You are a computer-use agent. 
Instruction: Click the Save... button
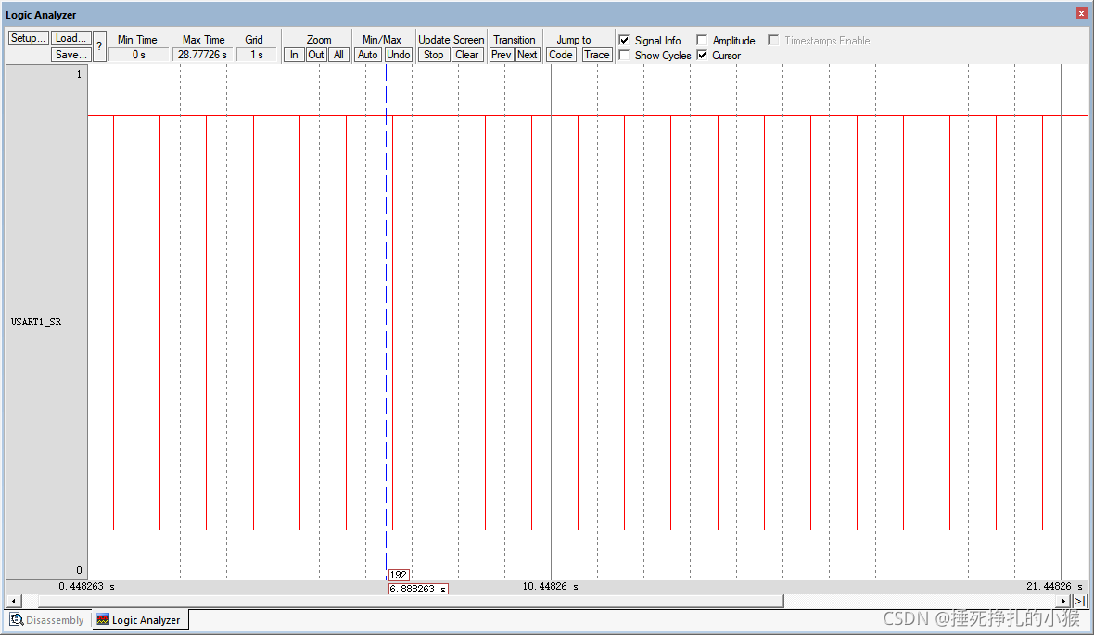coord(70,55)
